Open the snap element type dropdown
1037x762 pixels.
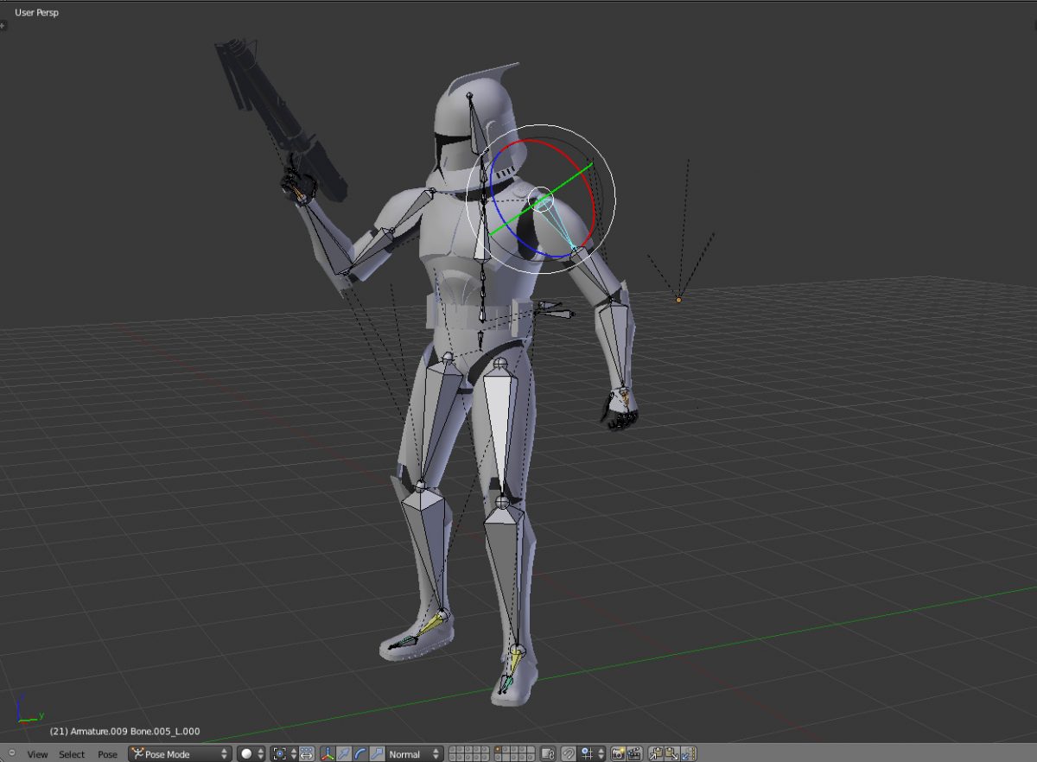[x=592, y=754]
